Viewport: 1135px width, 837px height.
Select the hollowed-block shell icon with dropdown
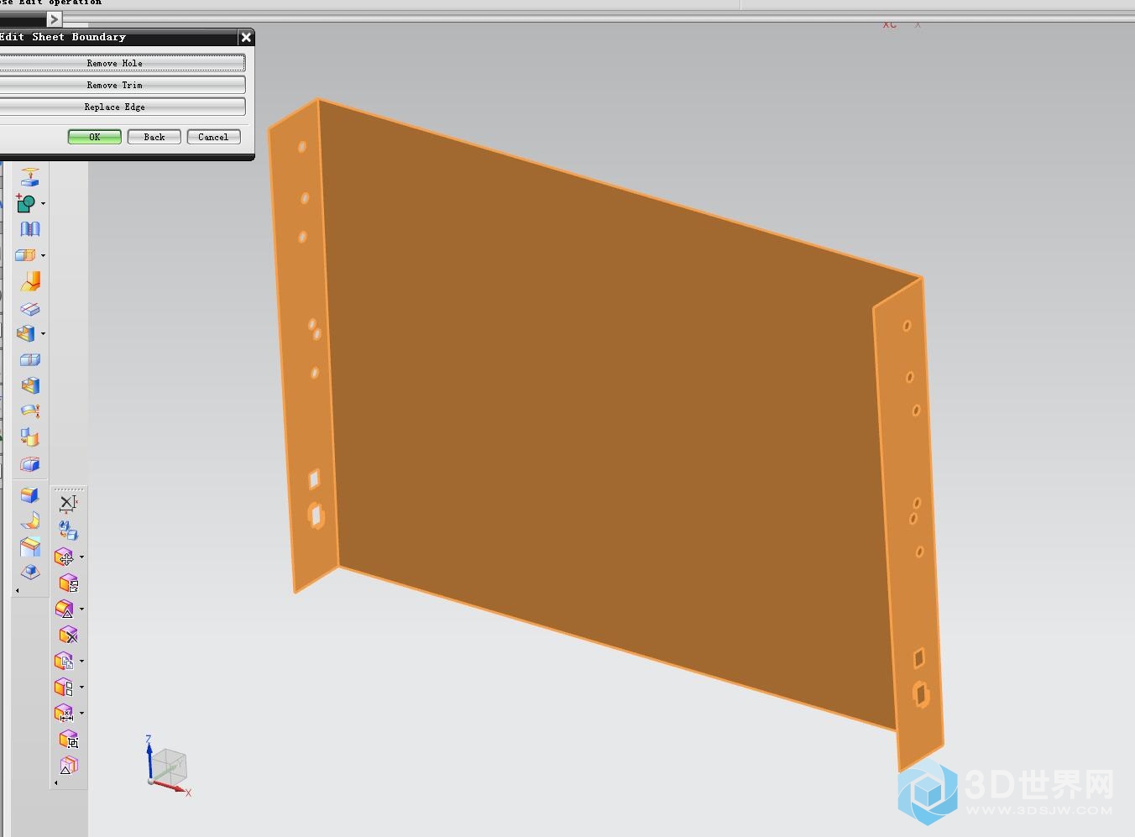click(x=26, y=333)
